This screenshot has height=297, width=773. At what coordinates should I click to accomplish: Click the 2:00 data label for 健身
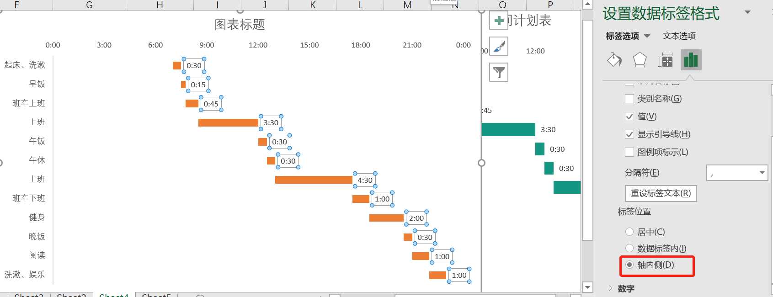[x=416, y=218]
